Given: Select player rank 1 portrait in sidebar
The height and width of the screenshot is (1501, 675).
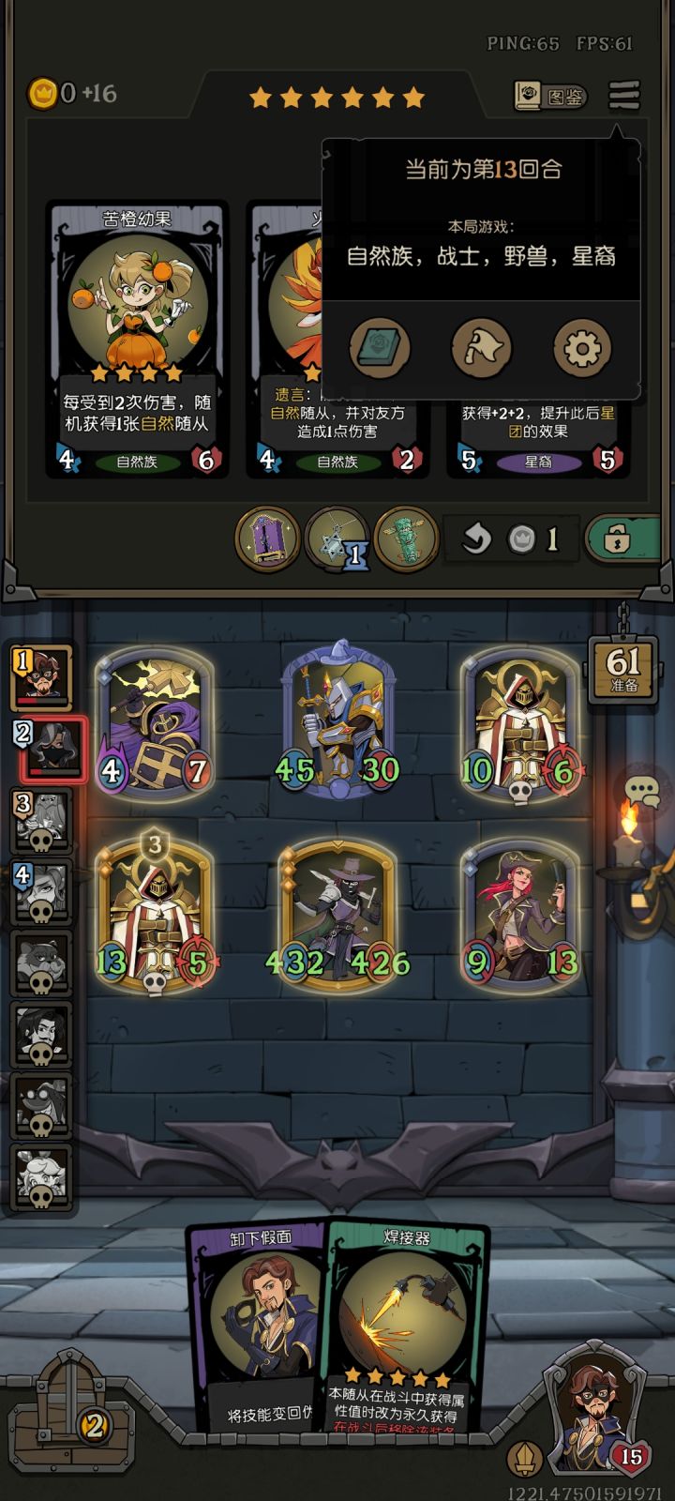Looking at the screenshot, I should click(x=43, y=676).
